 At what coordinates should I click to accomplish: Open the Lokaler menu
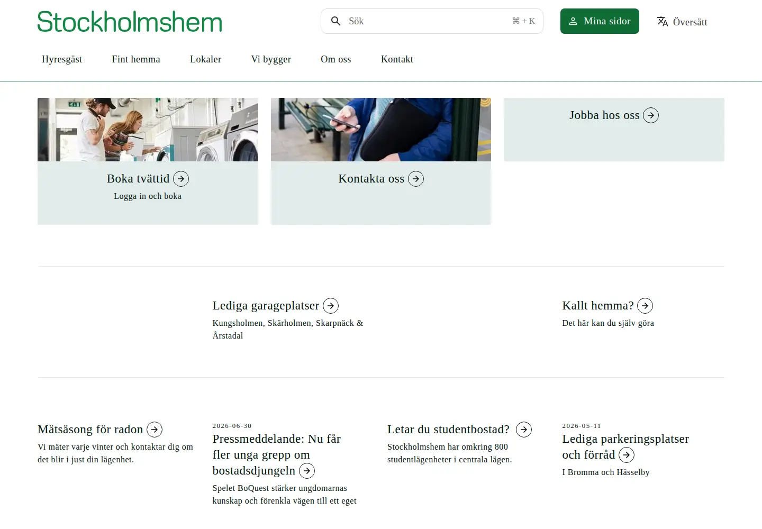pos(206,59)
